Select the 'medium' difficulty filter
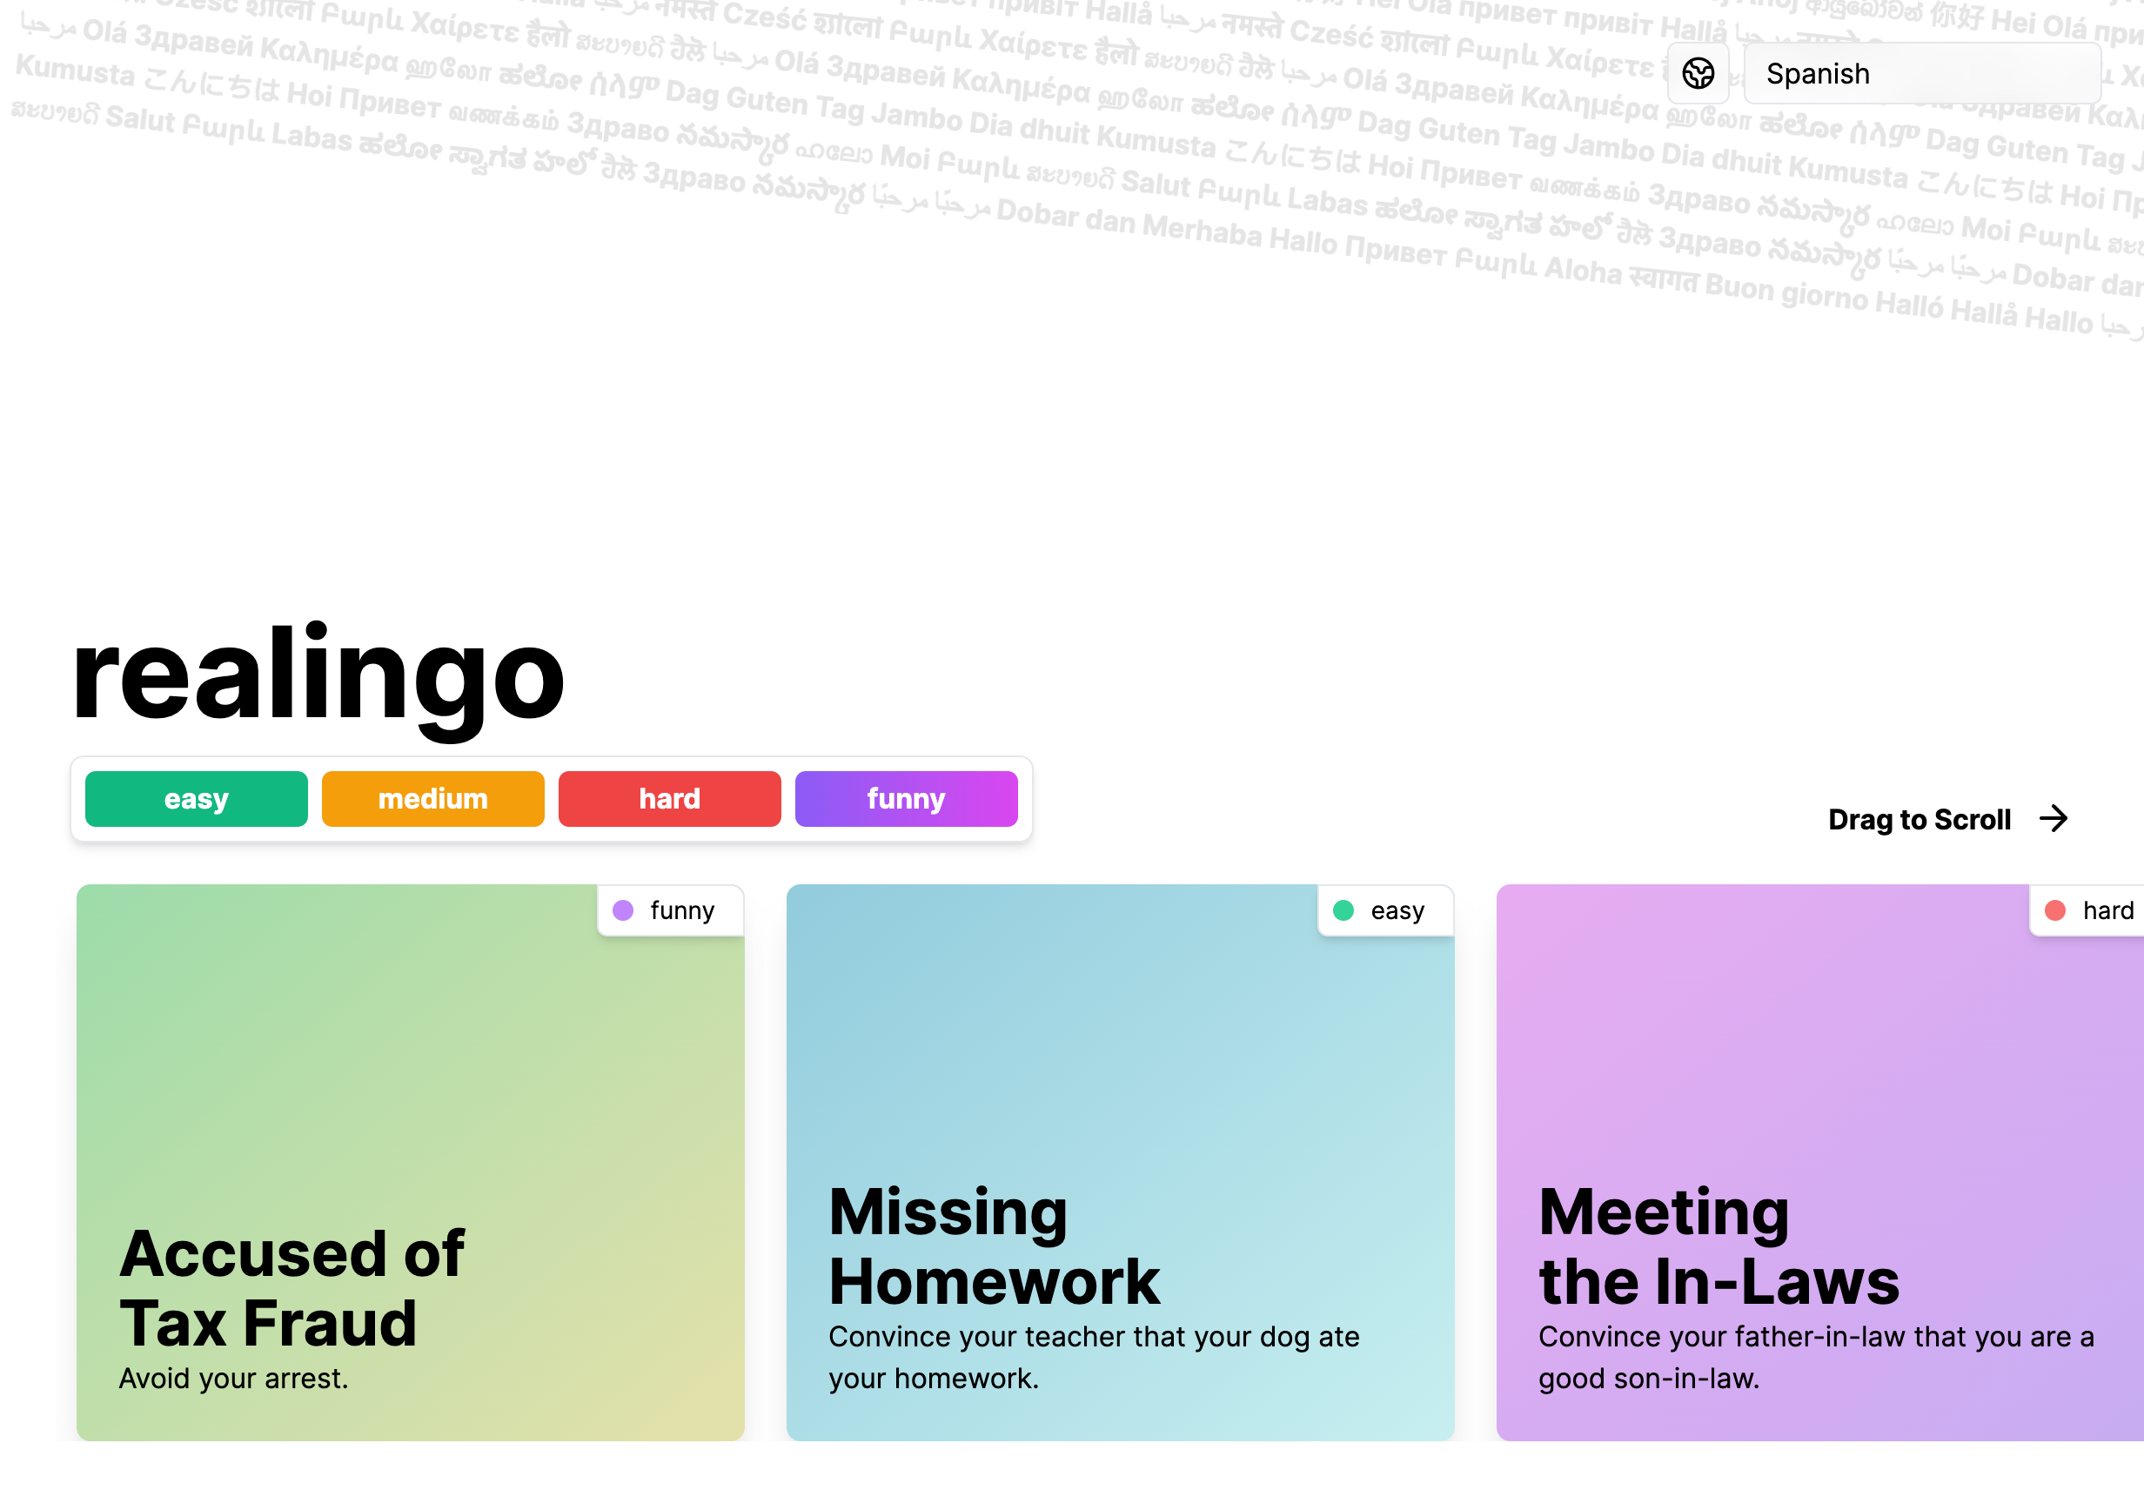Viewport: 2144px width, 1497px height. click(x=433, y=798)
